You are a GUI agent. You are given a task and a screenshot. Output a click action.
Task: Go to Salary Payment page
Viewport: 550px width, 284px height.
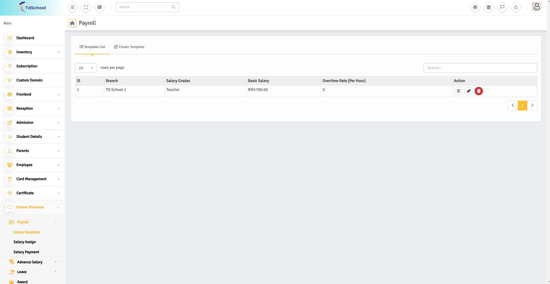click(26, 252)
